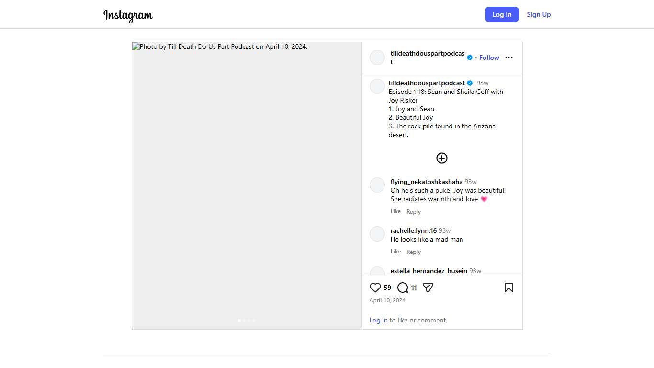Like rachelle.lynn.16's comment
The width and height of the screenshot is (654, 368).
[x=395, y=252]
